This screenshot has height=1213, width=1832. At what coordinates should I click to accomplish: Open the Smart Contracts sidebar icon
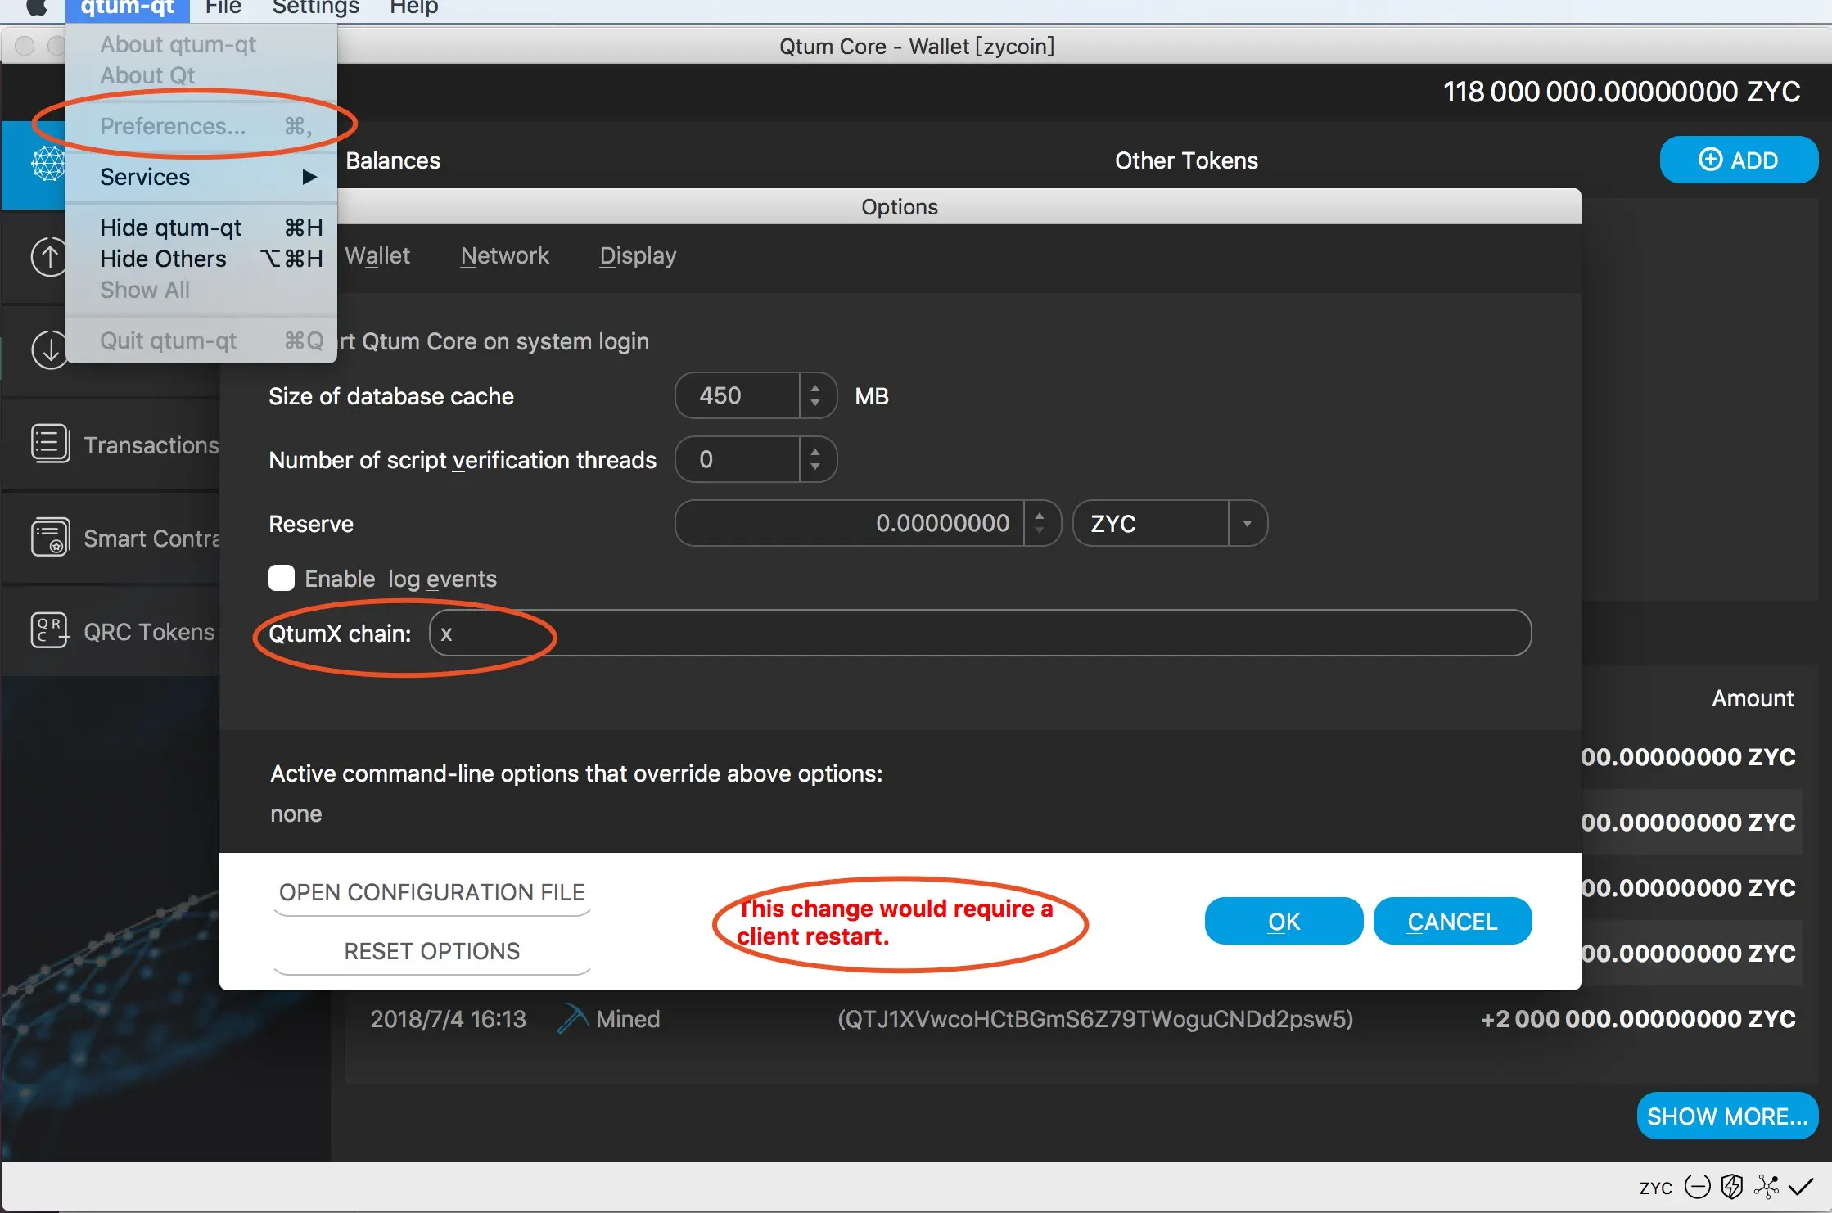(50, 538)
